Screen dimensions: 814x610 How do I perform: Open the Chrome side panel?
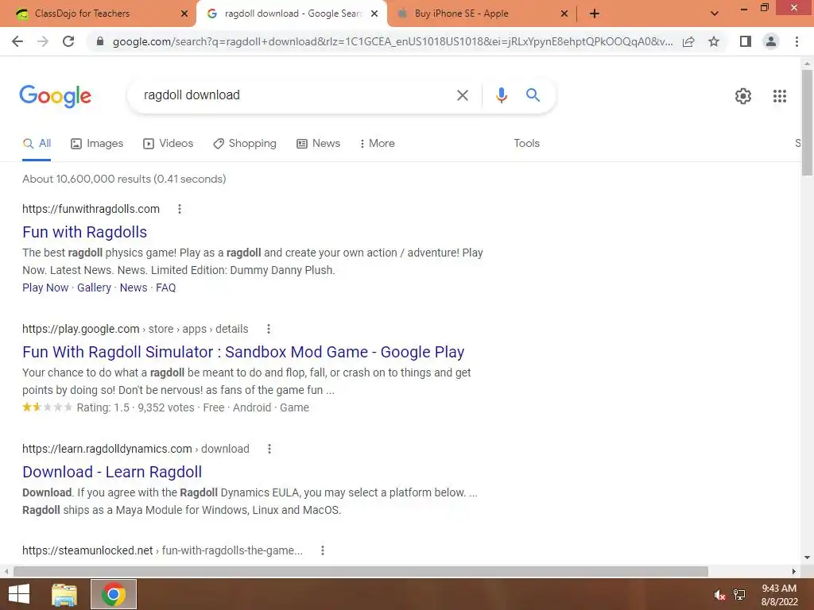click(746, 41)
